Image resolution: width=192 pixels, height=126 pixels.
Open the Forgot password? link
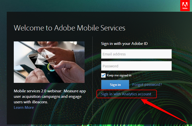(147, 85)
